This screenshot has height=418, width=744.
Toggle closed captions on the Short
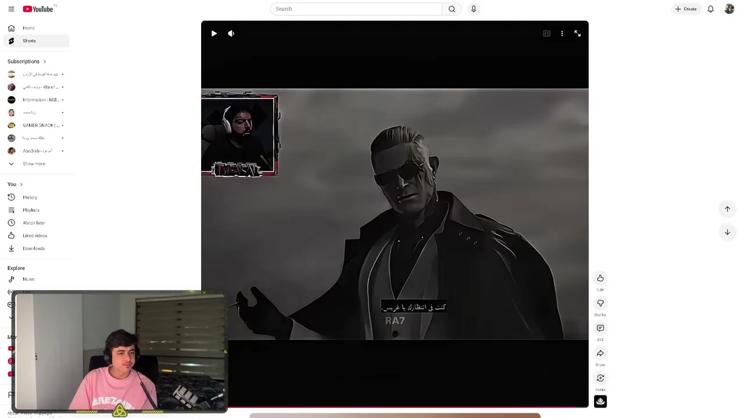click(546, 33)
